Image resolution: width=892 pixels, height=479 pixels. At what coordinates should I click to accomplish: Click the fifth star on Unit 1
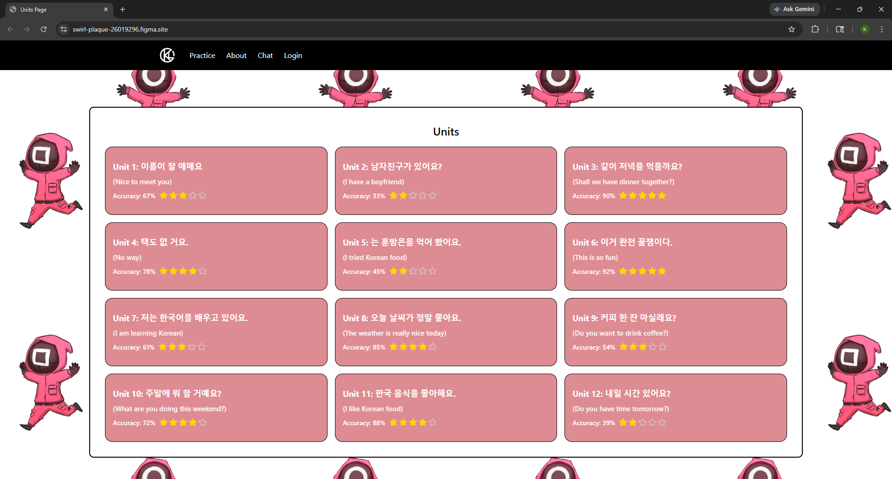click(x=203, y=195)
